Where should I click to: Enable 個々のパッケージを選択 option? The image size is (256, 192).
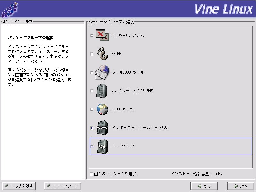(x=91, y=174)
